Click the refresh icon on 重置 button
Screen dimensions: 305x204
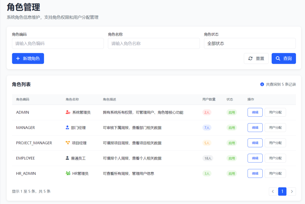250,58
